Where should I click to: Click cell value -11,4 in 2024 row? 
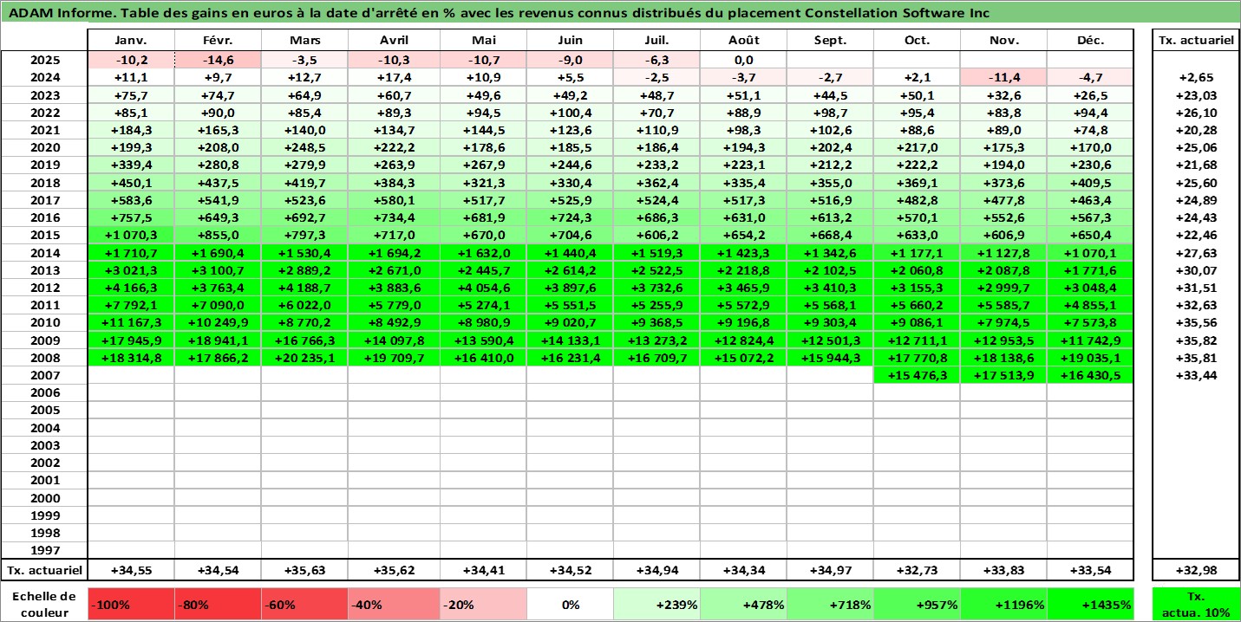1003,78
